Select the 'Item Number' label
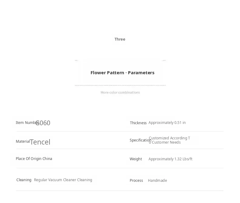The height and width of the screenshot is (203, 240). pos(27,123)
